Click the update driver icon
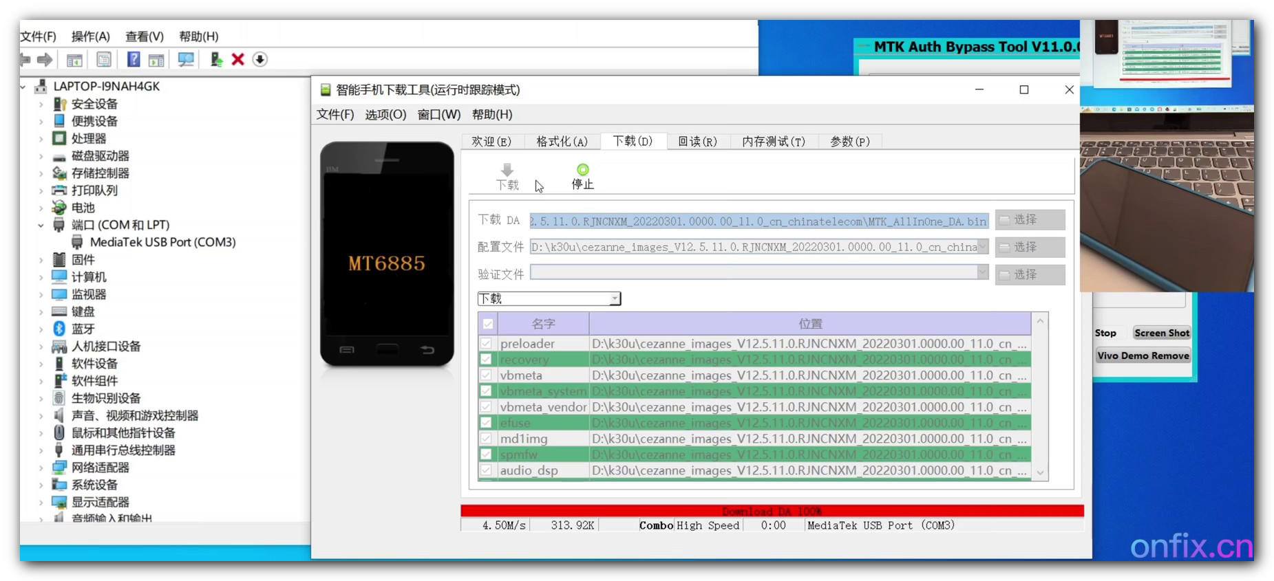Screen dimensions: 1274x581 click(x=216, y=60)
